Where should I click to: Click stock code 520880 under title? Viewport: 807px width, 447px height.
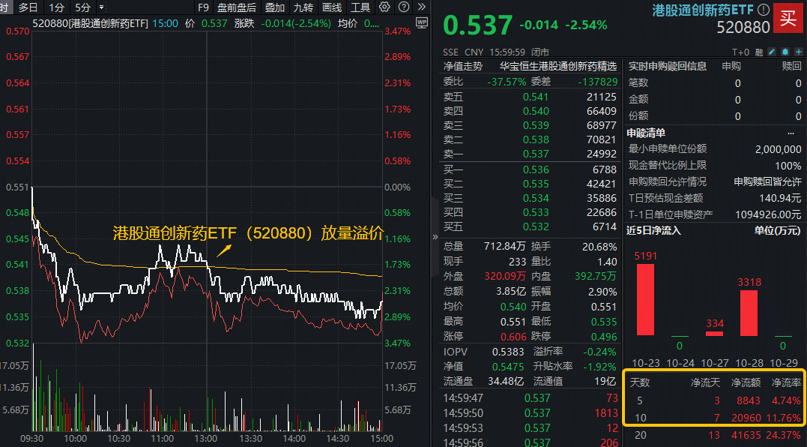[x=743, y=27]
